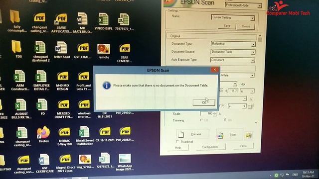Close the EPSON Scan message dialog
Image resolution: width=319 pixels, height=179 pixels.
click(215, 70)
